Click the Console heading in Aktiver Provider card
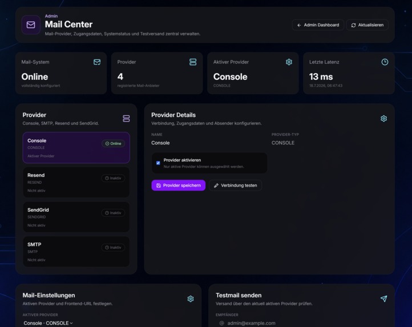Image resolution: width=412 pixels, height=327 pixels. (x=231, y=76)
